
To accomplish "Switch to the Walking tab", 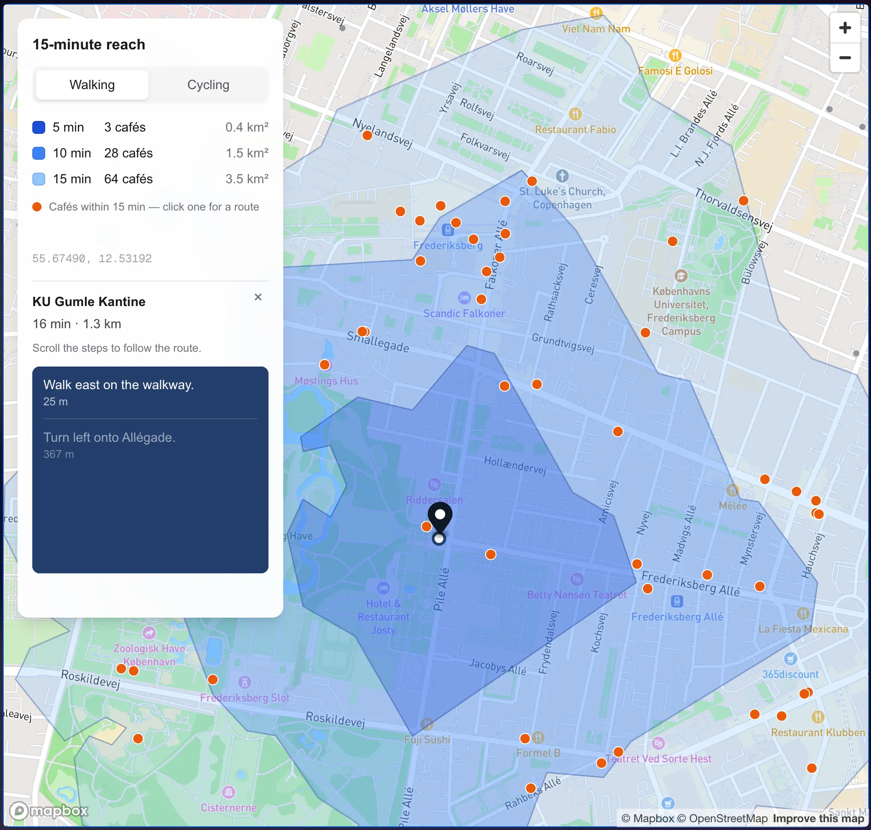I will 92,85.
